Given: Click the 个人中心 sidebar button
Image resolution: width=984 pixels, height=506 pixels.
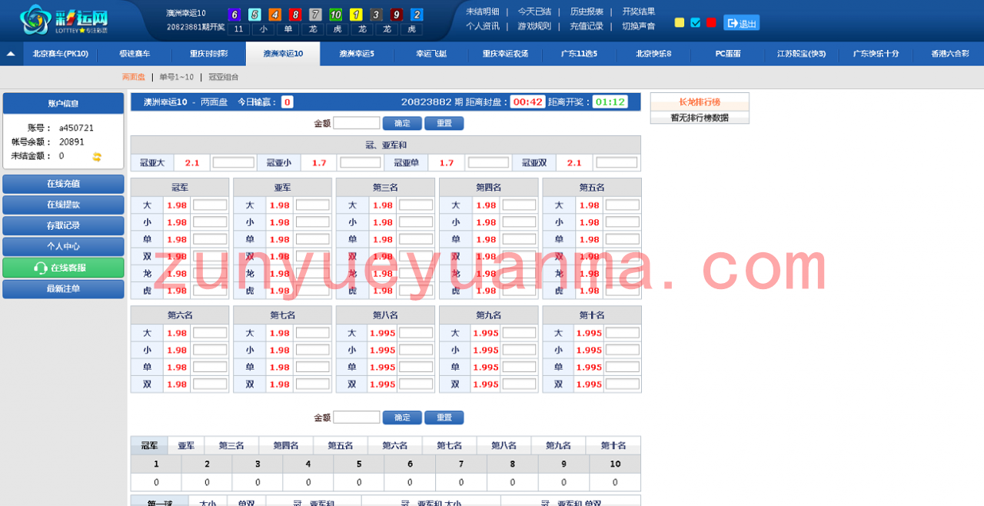Looking at the screenshot, I should 63,247.
